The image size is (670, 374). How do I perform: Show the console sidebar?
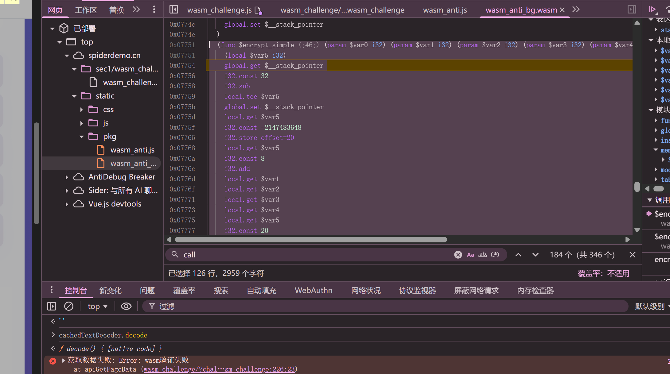pyautogui.click(x=52, y=306)
